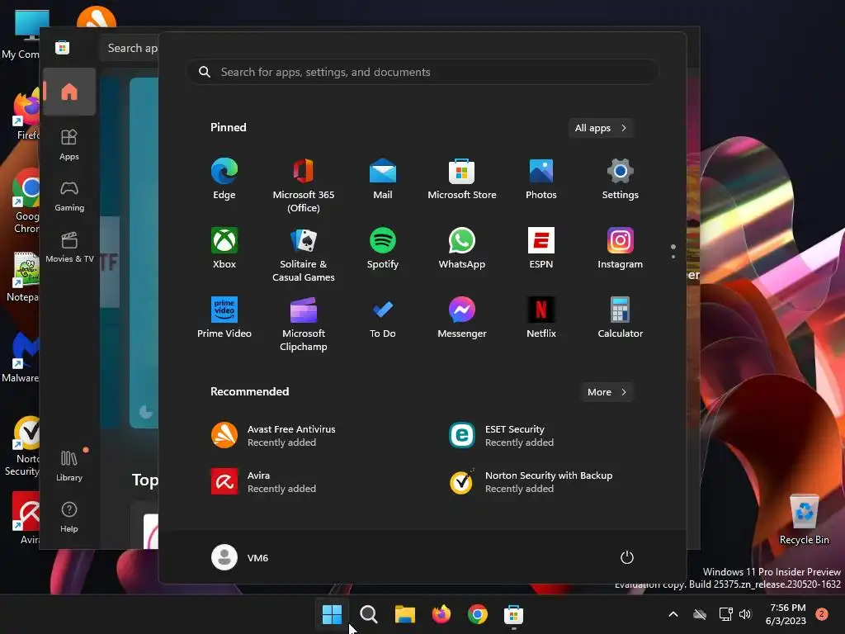
Task: Launch Instagram from pinned apps
Action: [621, 248]
